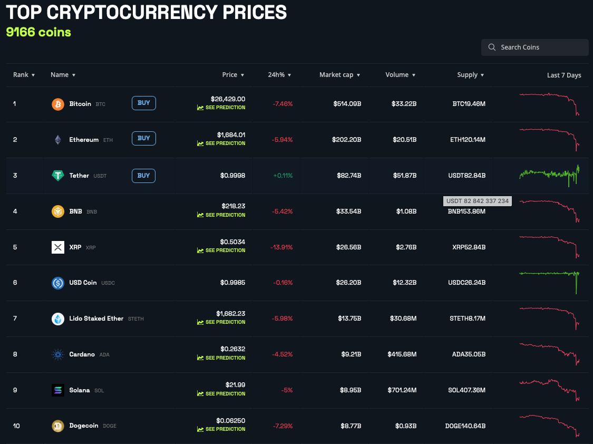Viewport: 593px width, 444px height.
Task: Click Solana price $21.99
Action: [x=235, y=385]
